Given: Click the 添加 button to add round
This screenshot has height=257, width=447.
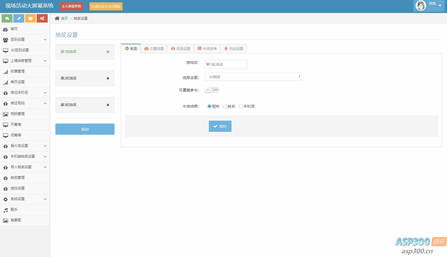Looking at the screenshot, I should 85,129.
